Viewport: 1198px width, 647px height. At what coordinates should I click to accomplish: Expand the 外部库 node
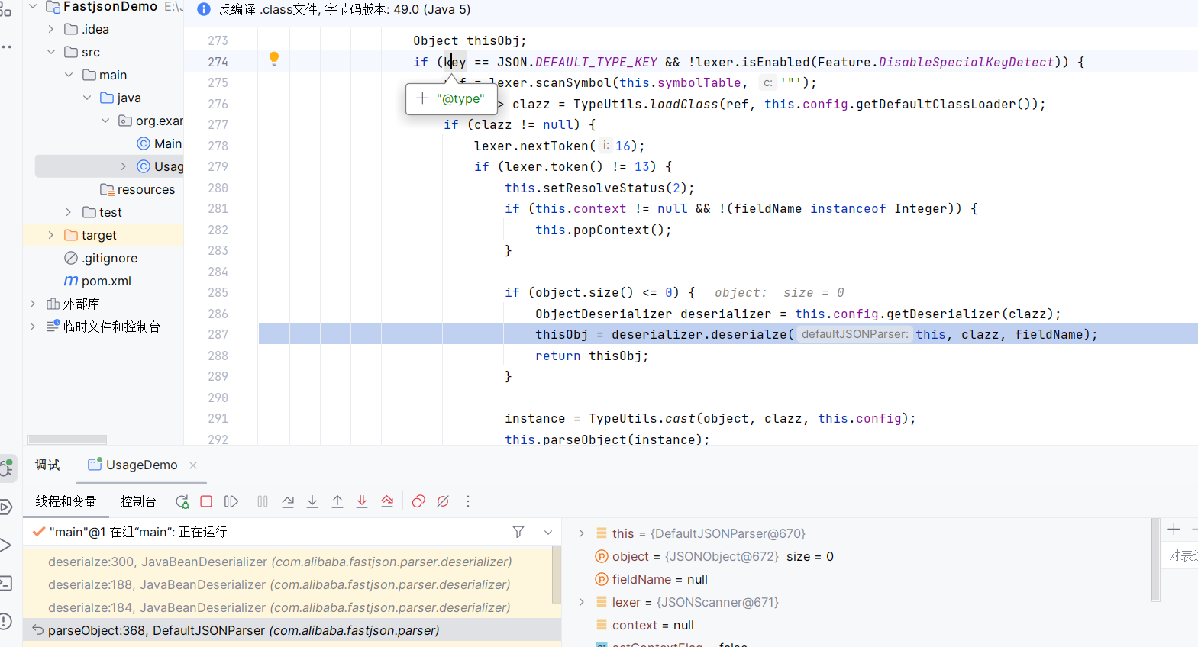(x=33, y=304)
